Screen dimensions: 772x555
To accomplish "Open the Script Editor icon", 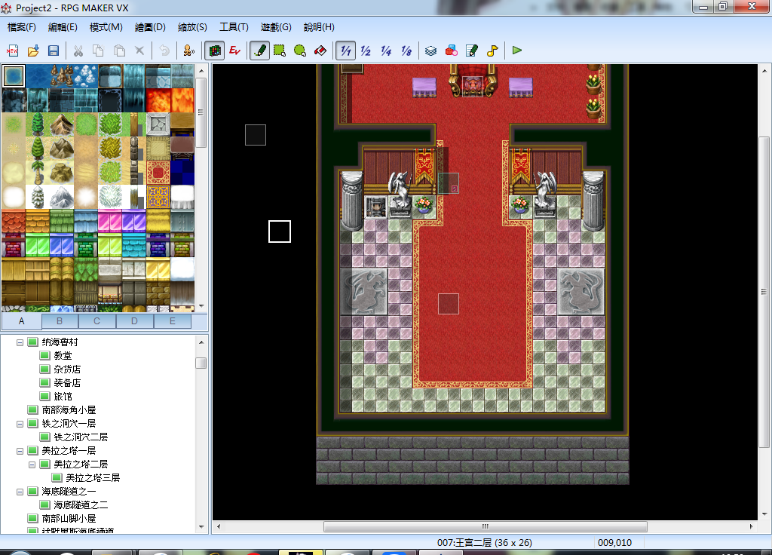I will click(x=472, y=51).
